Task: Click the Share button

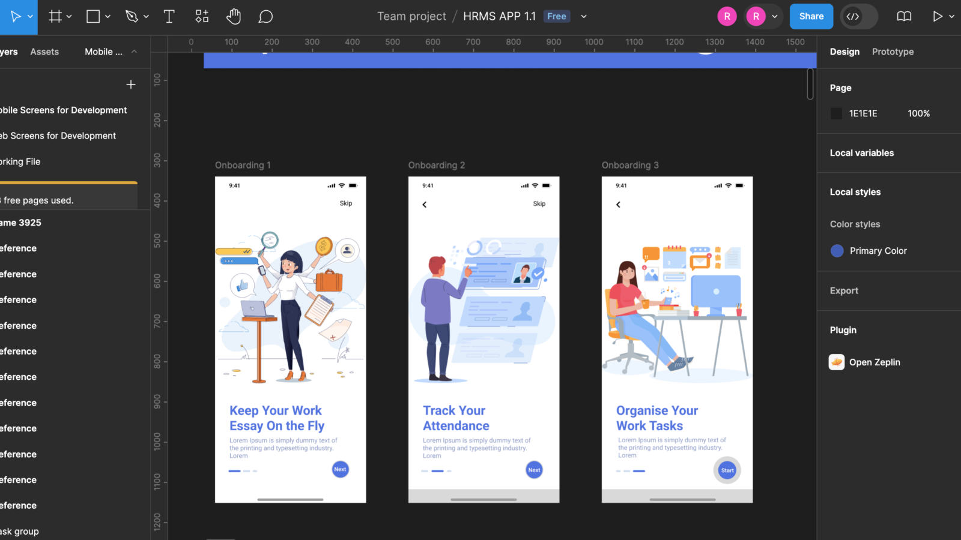Action: [x=811, y=17]
